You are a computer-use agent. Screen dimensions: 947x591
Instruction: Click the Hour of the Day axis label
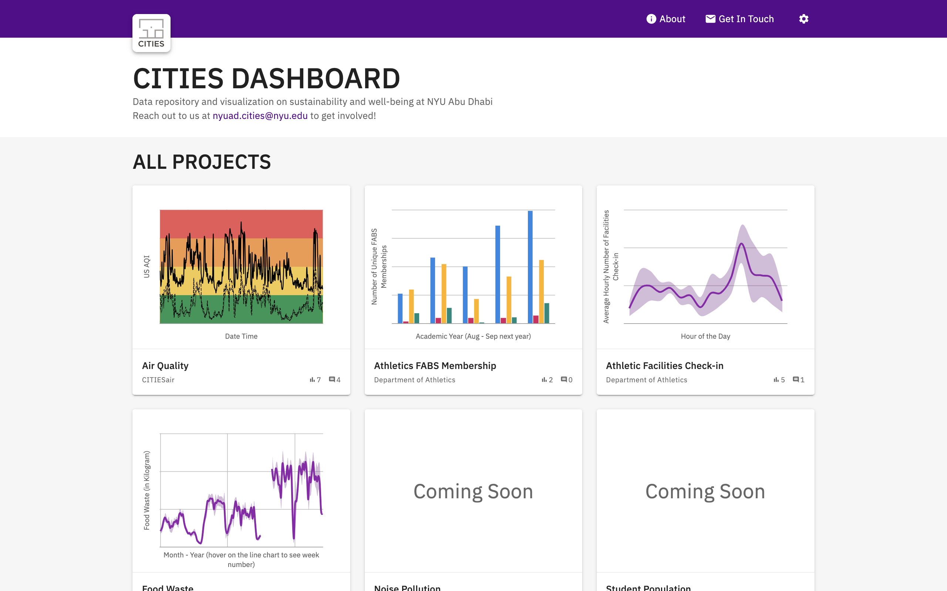(705, 336)
